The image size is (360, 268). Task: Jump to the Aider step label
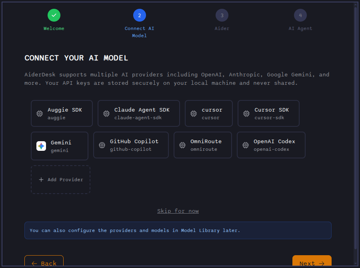222,28
